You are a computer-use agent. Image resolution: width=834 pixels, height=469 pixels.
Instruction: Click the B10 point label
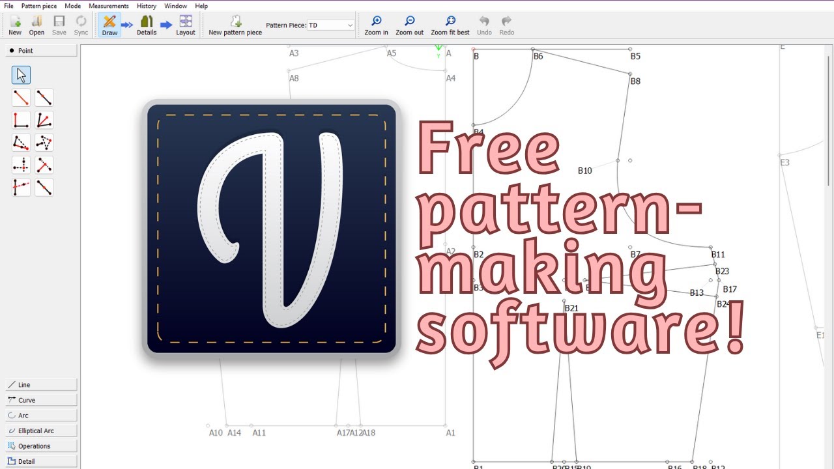pos(585,171)
